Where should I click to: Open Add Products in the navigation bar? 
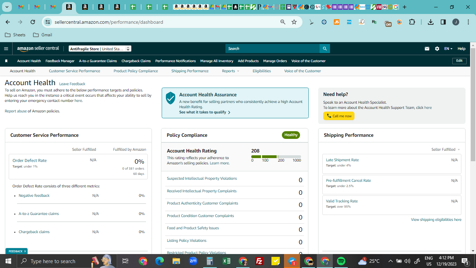pyautogui.click(x=248, y=61)
